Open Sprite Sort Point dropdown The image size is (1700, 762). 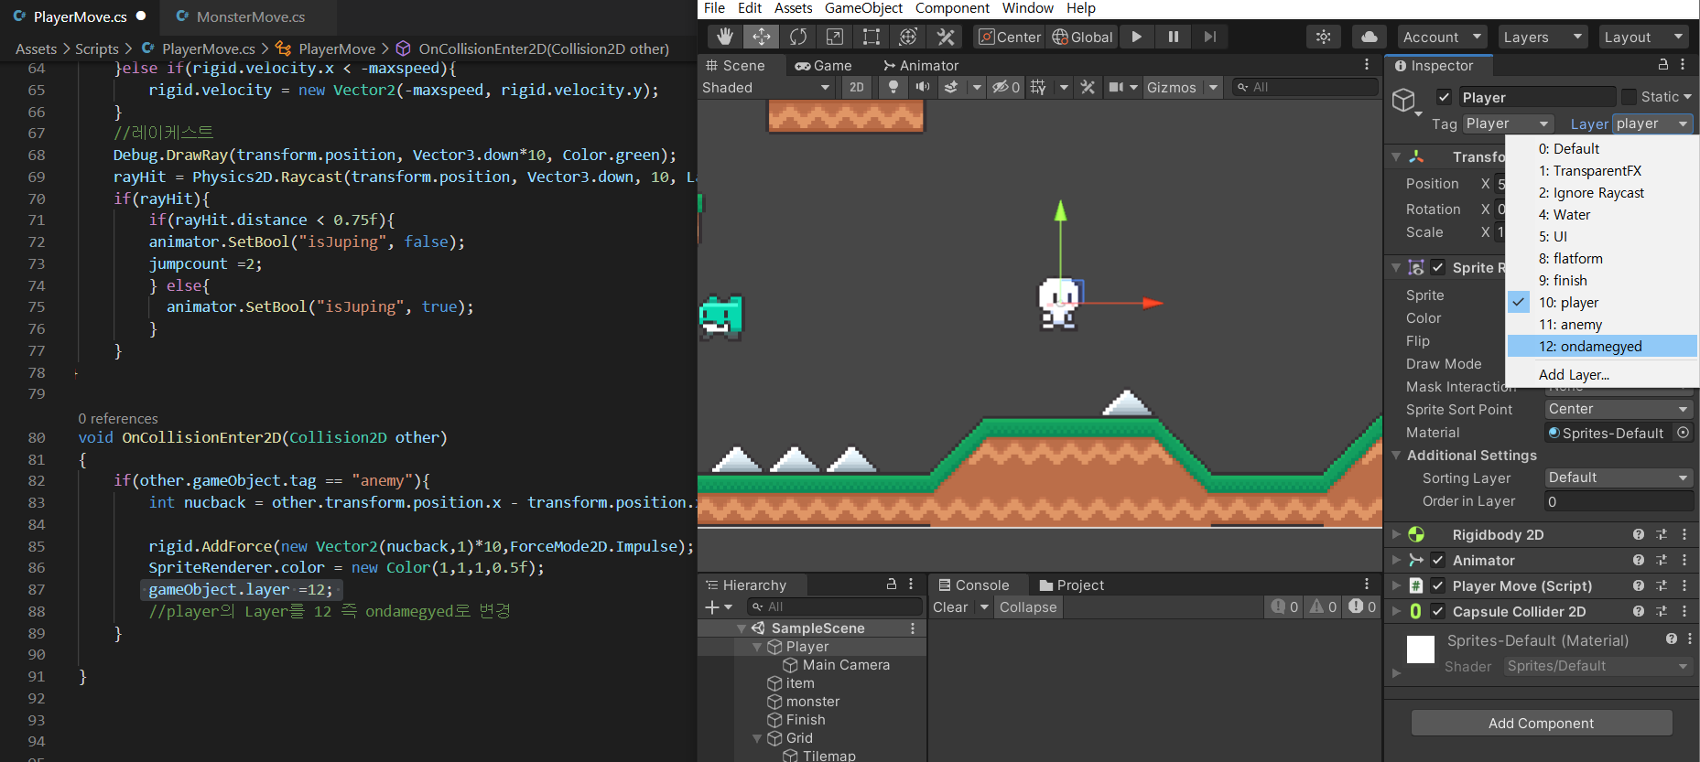[x=1619, y=409]
